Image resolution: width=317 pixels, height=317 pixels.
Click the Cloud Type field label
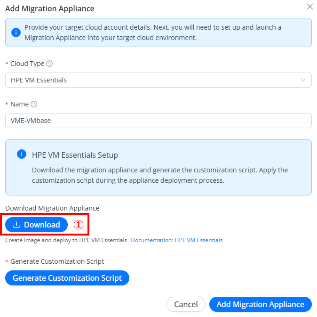tap(27, 64)
